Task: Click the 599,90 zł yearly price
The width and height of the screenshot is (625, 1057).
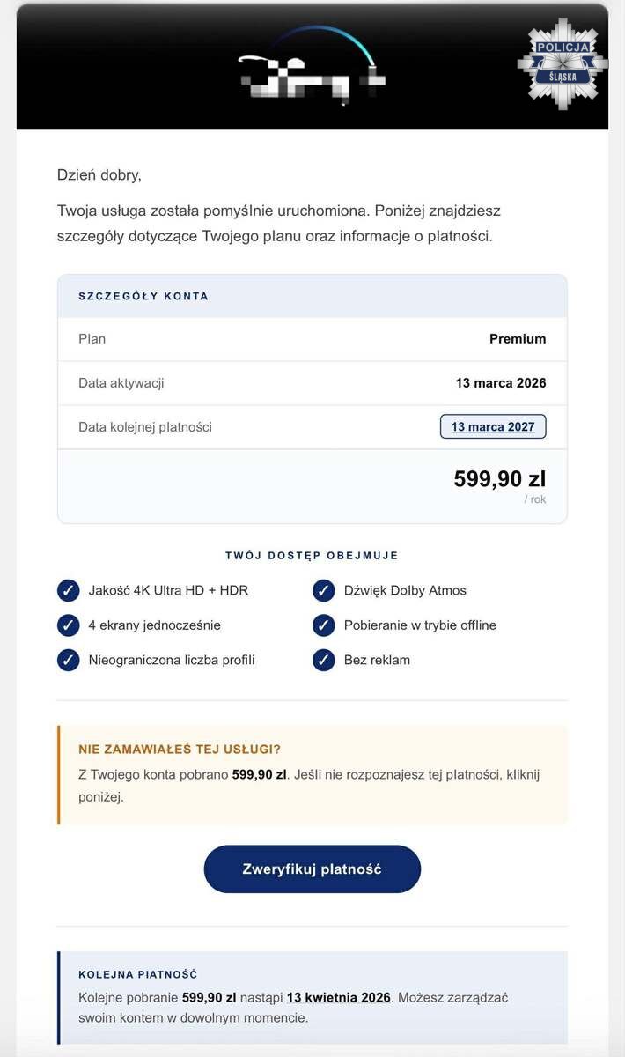Action: pos(499,479)
